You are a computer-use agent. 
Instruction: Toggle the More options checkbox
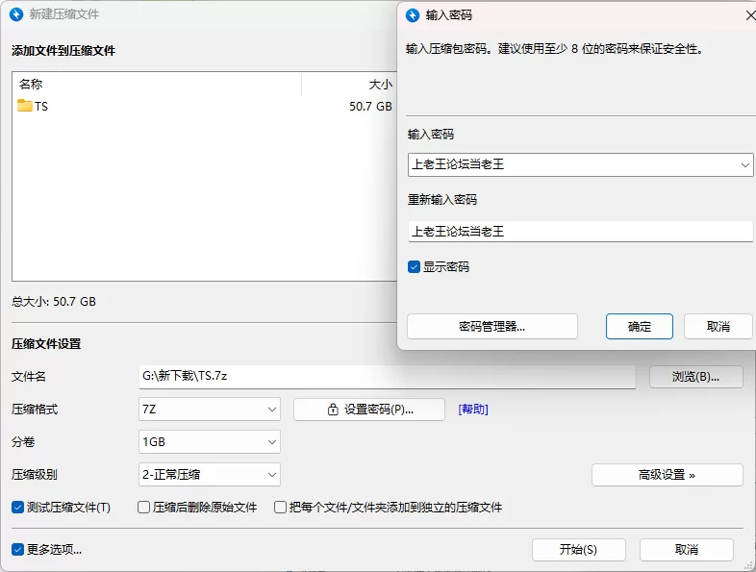tap(18, 549)
